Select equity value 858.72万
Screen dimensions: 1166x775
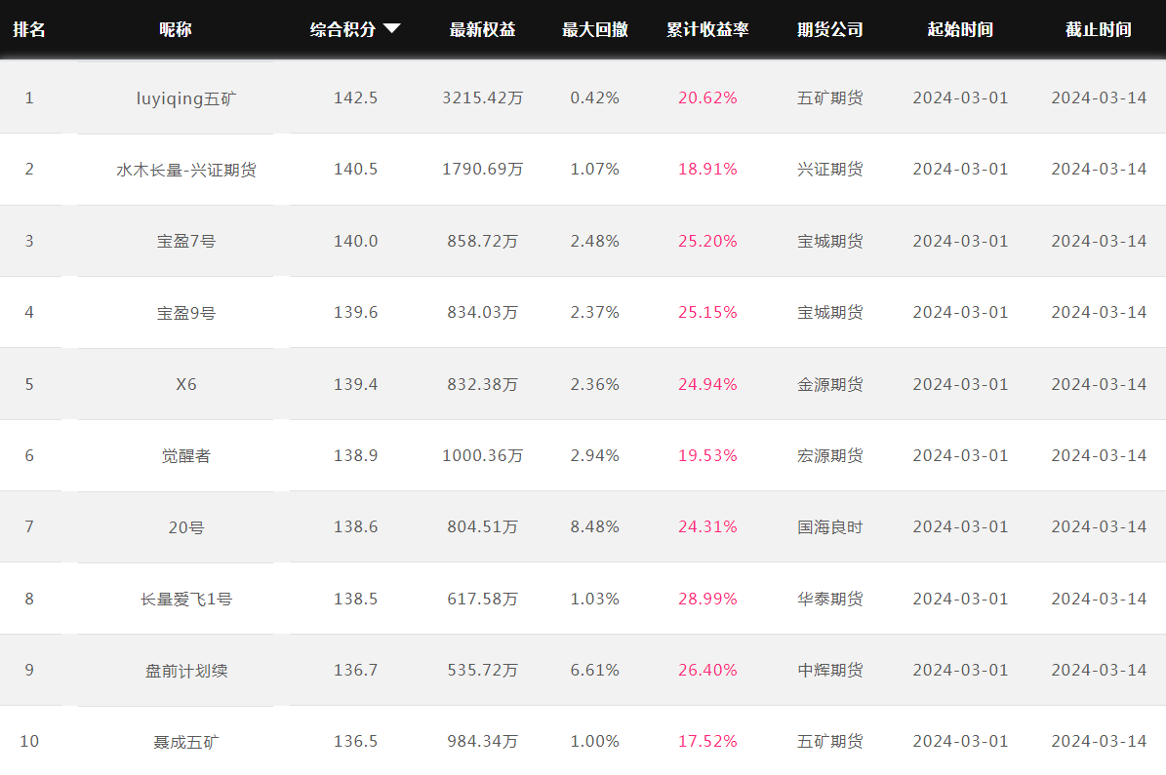(x=483, y=242)
